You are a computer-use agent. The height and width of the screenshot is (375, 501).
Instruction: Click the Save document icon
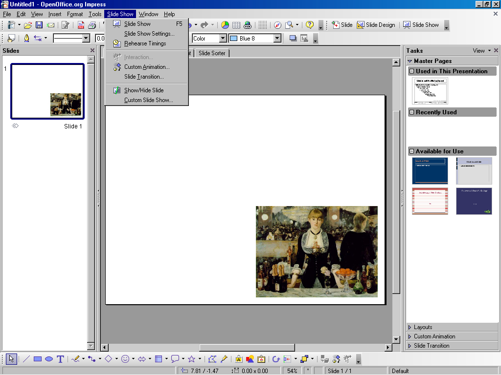tap(39, 25)
